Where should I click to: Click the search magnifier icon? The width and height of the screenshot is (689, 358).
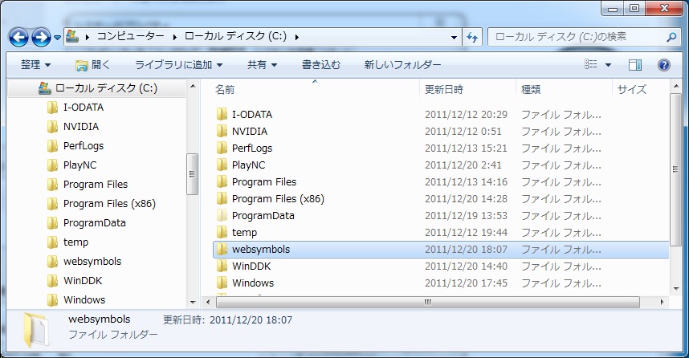pos(671,37)
